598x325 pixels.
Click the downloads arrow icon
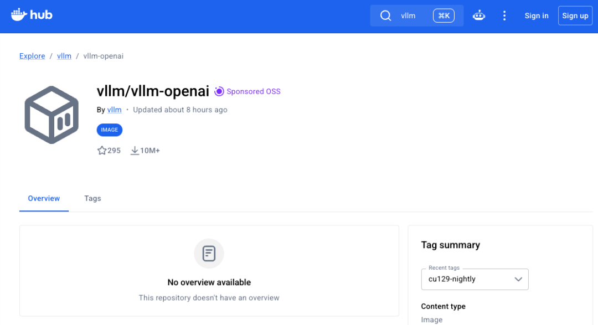(135, 151)
